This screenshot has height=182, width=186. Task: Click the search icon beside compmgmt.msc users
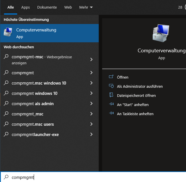pos(6,124)
